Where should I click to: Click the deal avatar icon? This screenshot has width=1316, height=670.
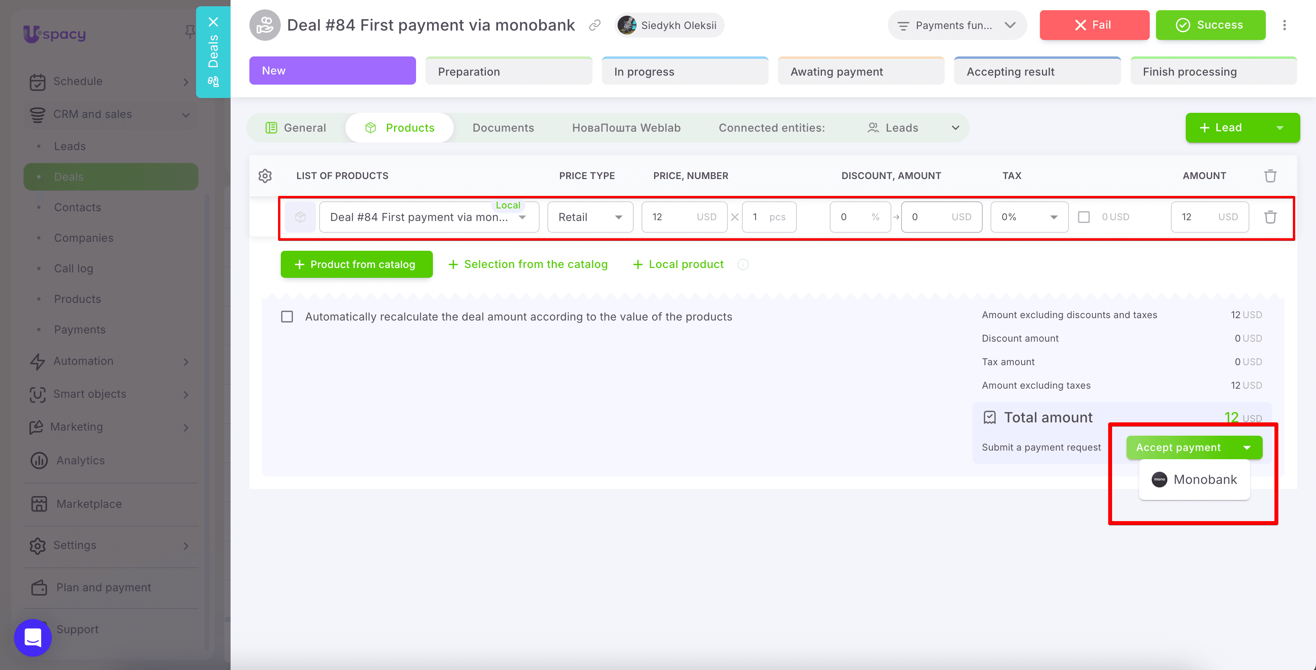tap(265, 25)
